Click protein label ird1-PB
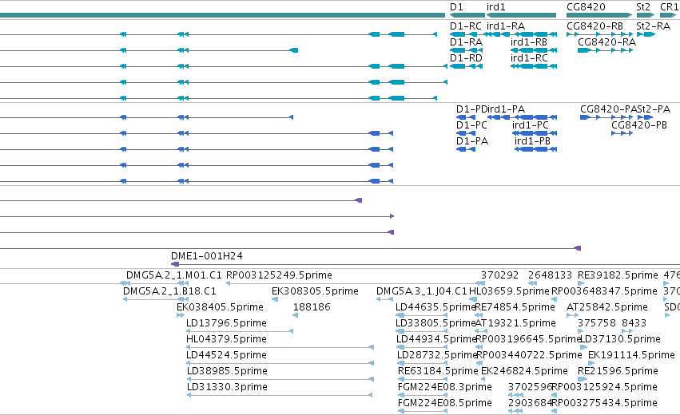The image size is (680, 415). (532, 141)
